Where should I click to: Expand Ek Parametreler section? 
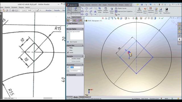click(x=83, y=75)
